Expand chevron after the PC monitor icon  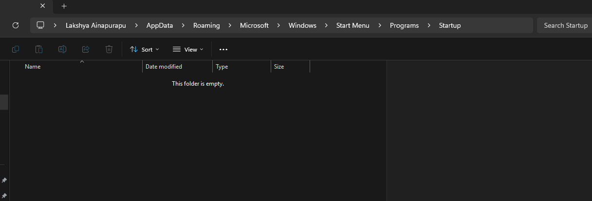point(55,25)
